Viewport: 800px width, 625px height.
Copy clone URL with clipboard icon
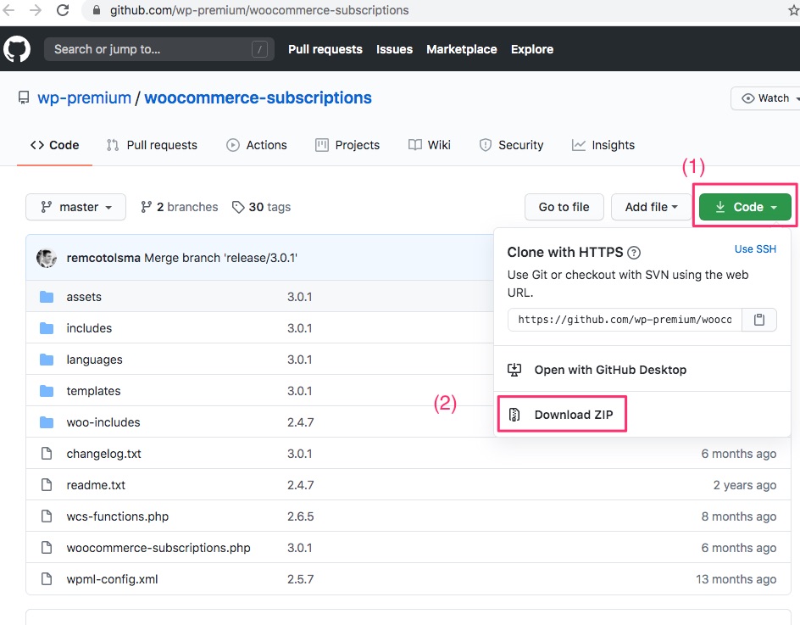pos(759,320)
